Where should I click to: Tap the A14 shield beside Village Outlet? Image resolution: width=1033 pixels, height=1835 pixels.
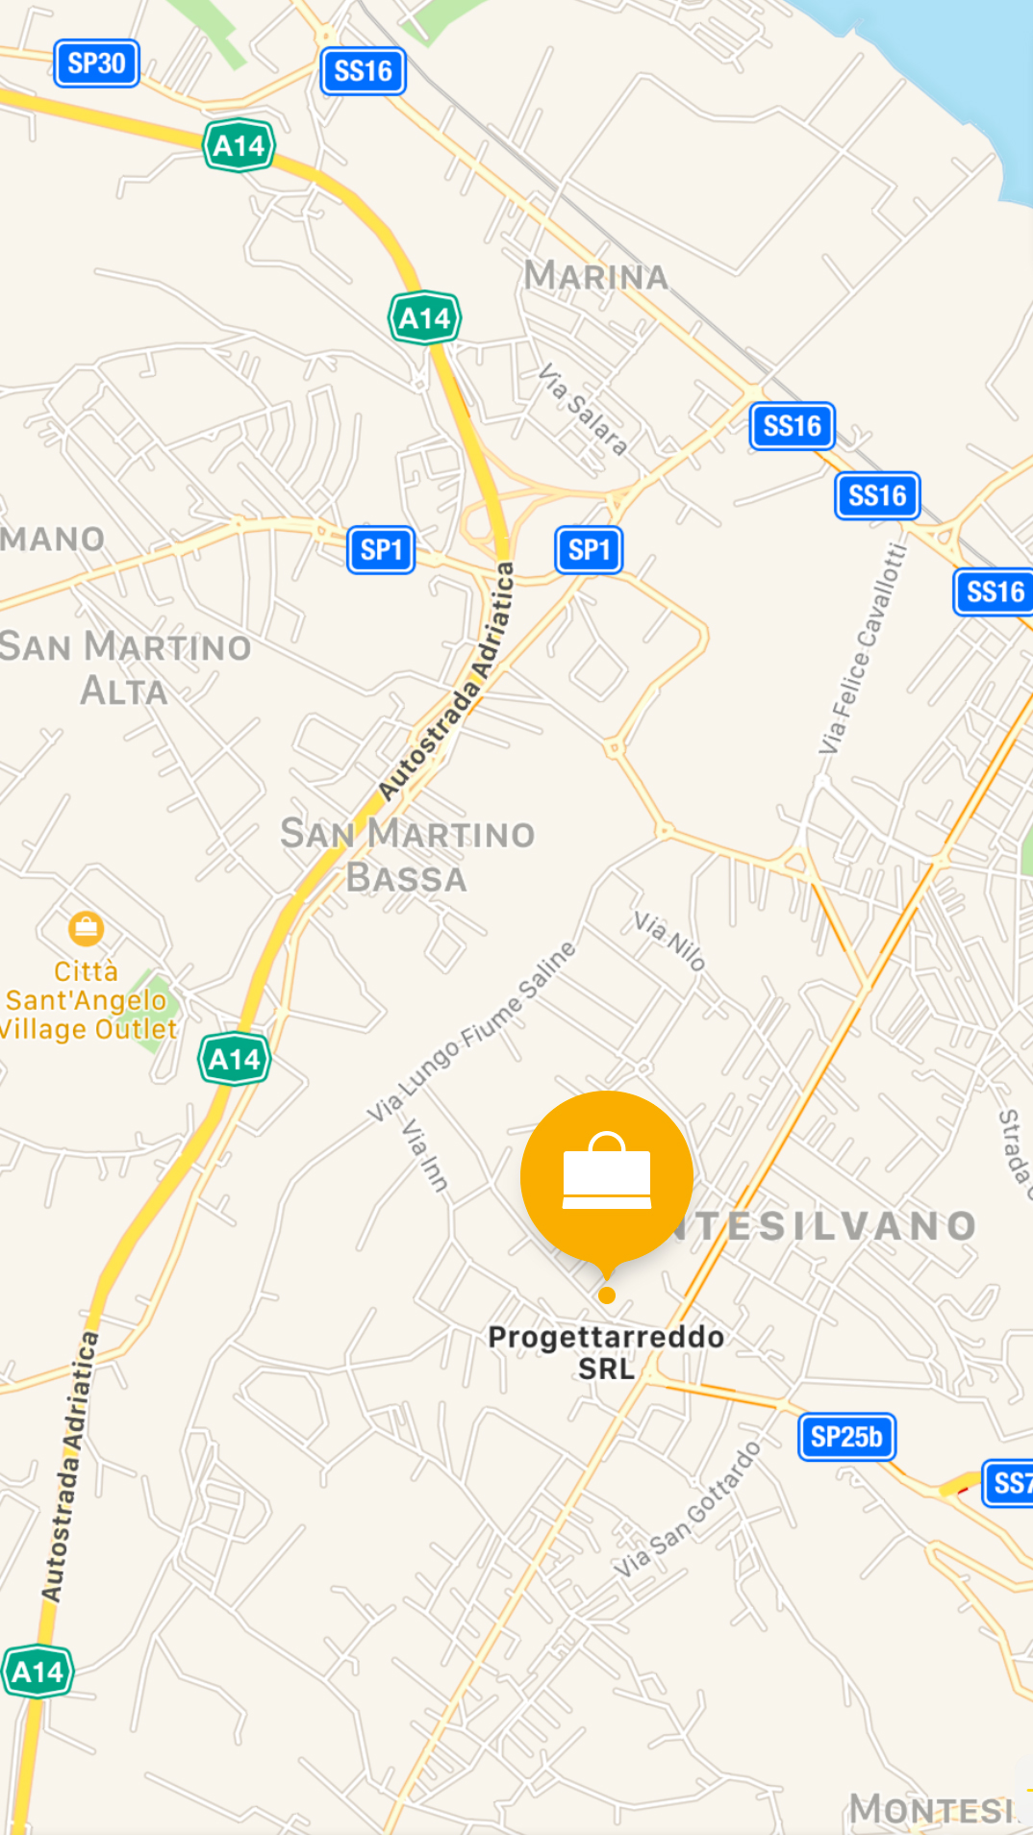click(235, 1059)
